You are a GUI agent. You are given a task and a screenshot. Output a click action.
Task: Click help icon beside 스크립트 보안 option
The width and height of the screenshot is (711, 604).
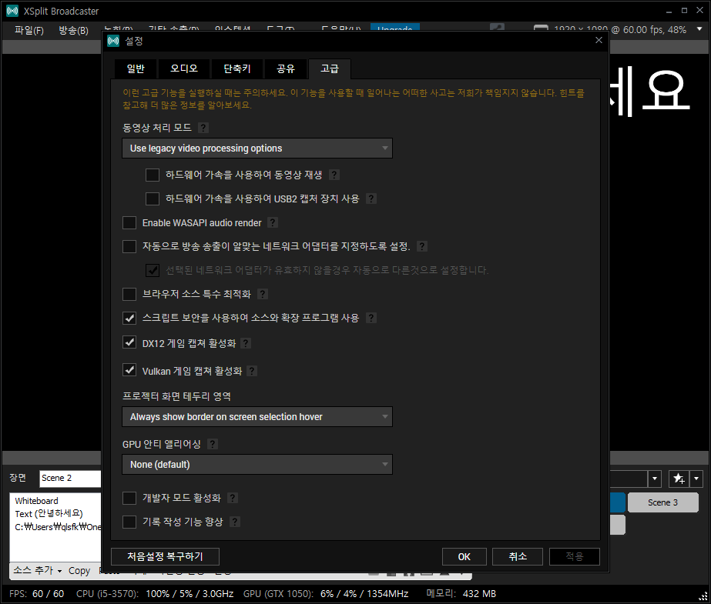point(371,319)
